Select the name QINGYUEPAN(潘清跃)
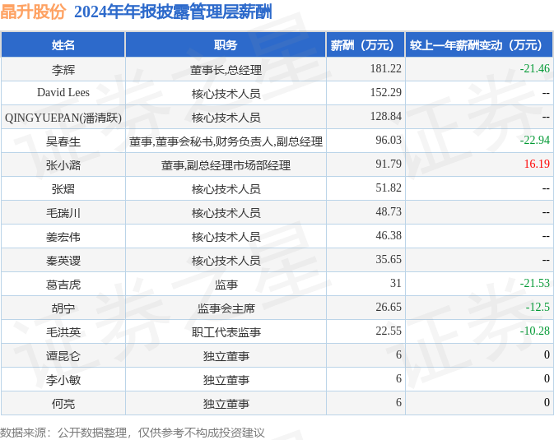The image size is (554, 440). point(63,118)
